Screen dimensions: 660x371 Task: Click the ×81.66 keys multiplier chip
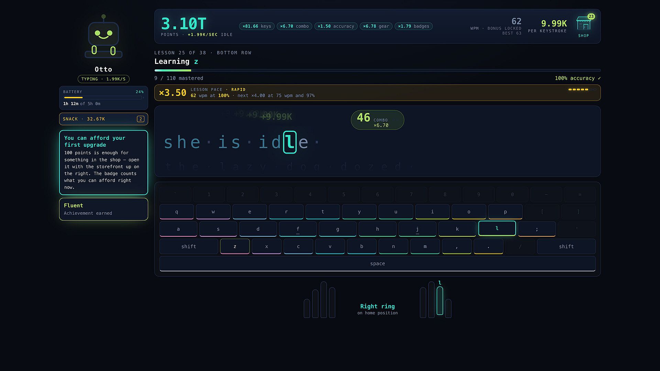click(x=257, y=26)
